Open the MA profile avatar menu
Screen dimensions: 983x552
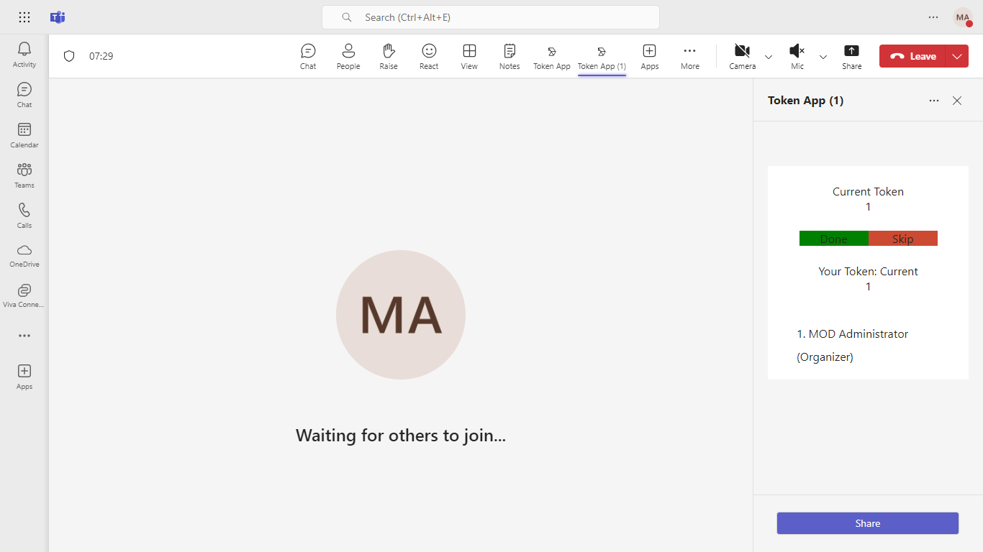click(x=963, y=17)
